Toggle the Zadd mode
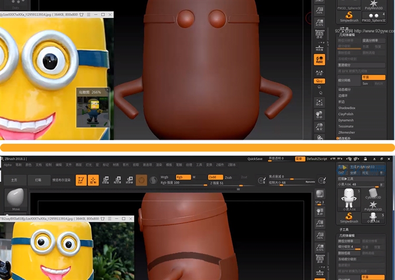 (x=215, y=177)
